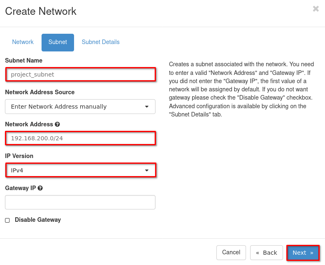Enable the Disable Gateway checkbox
Screen dimensions: 325x265
(x=7, y=220)
